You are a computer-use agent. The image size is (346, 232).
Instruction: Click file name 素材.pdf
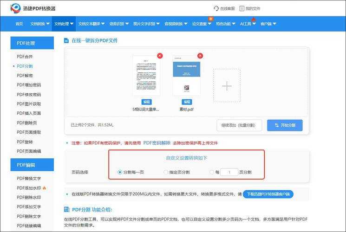(x=186, y=109)
